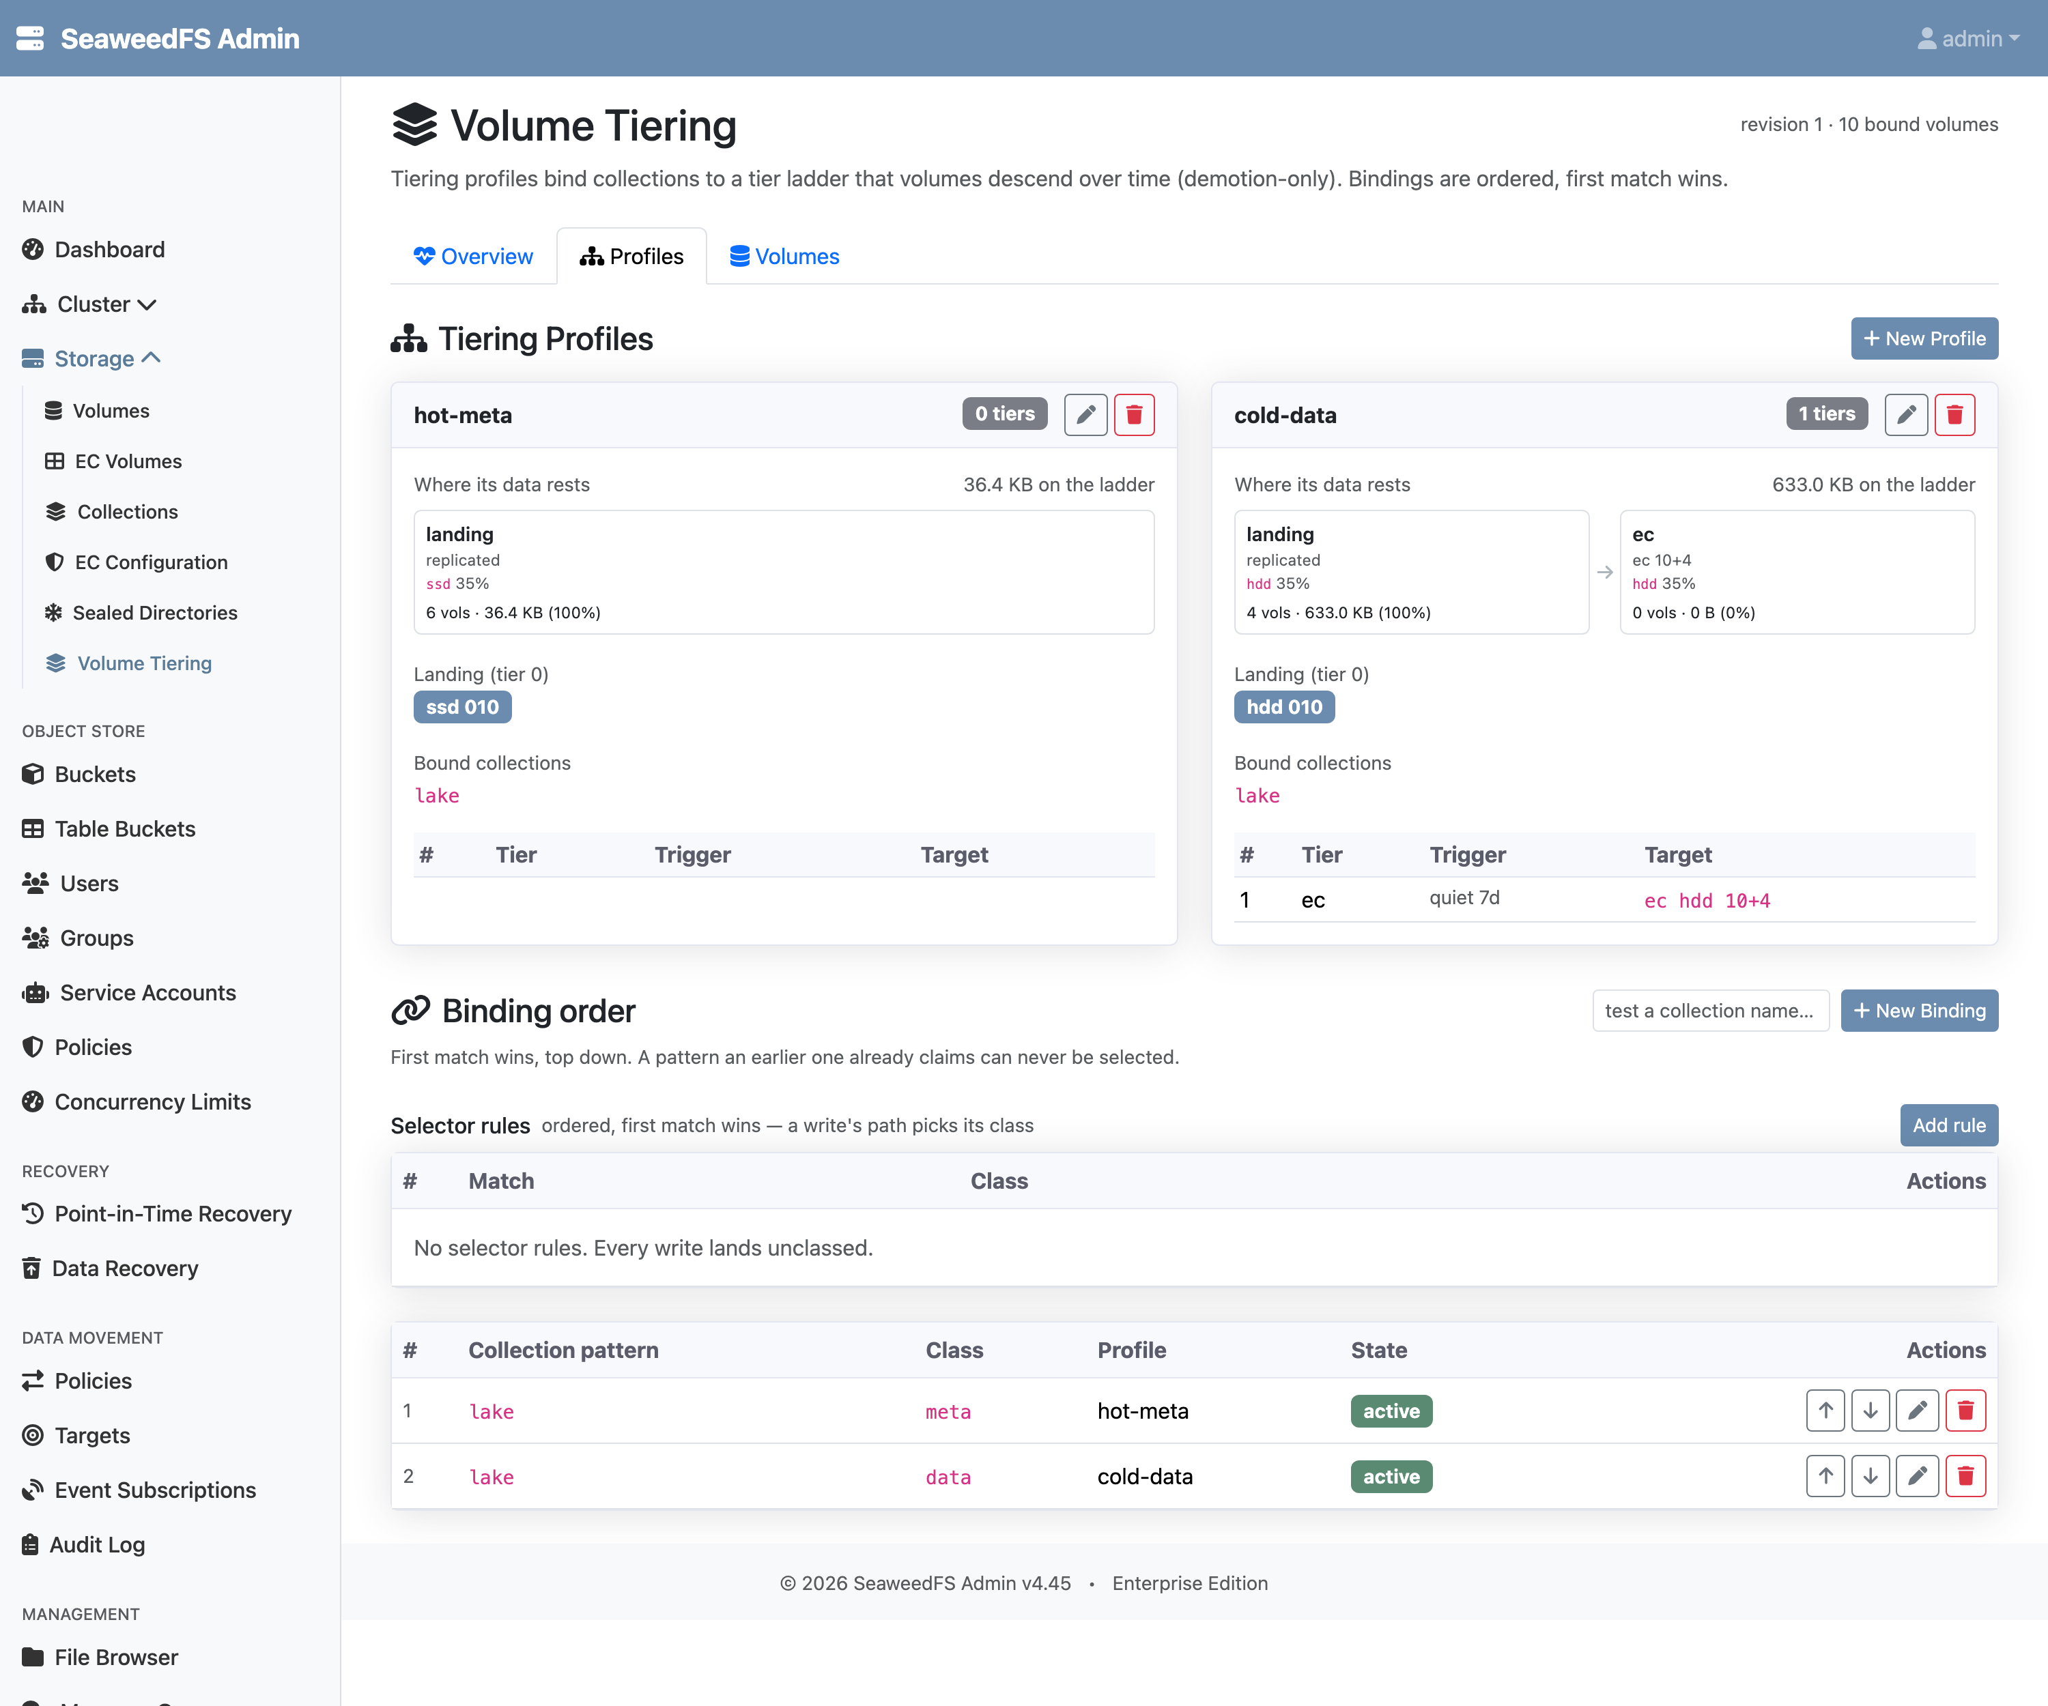
Task: Click the cold-data ec tier box
Action: 1797,573
